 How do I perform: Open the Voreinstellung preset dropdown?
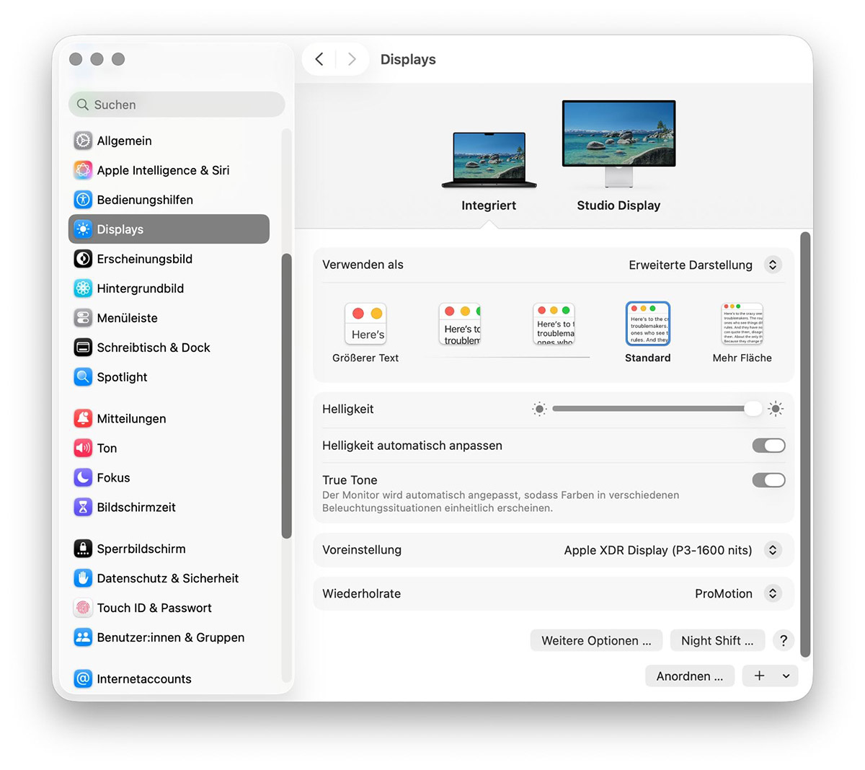(x=773, y=550)
